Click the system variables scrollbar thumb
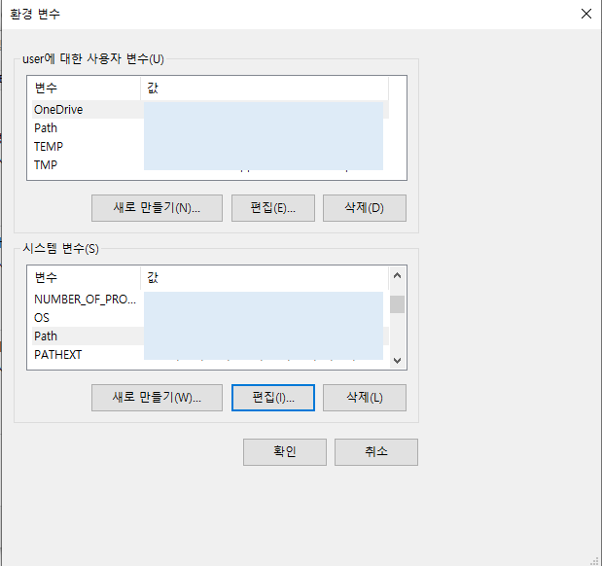Viewport: 602px width, 566px height. [x=398, y=304]
